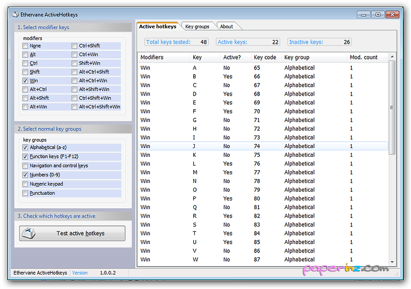
Task: Click the Win L hotkey row
Action: point(263,164)
